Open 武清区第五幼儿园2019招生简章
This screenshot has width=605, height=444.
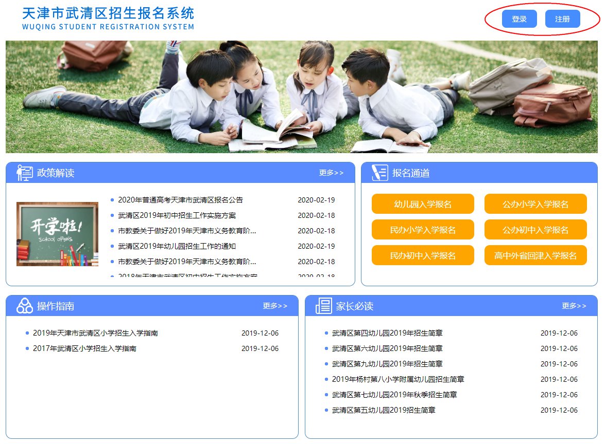click(x=384, y=410)
